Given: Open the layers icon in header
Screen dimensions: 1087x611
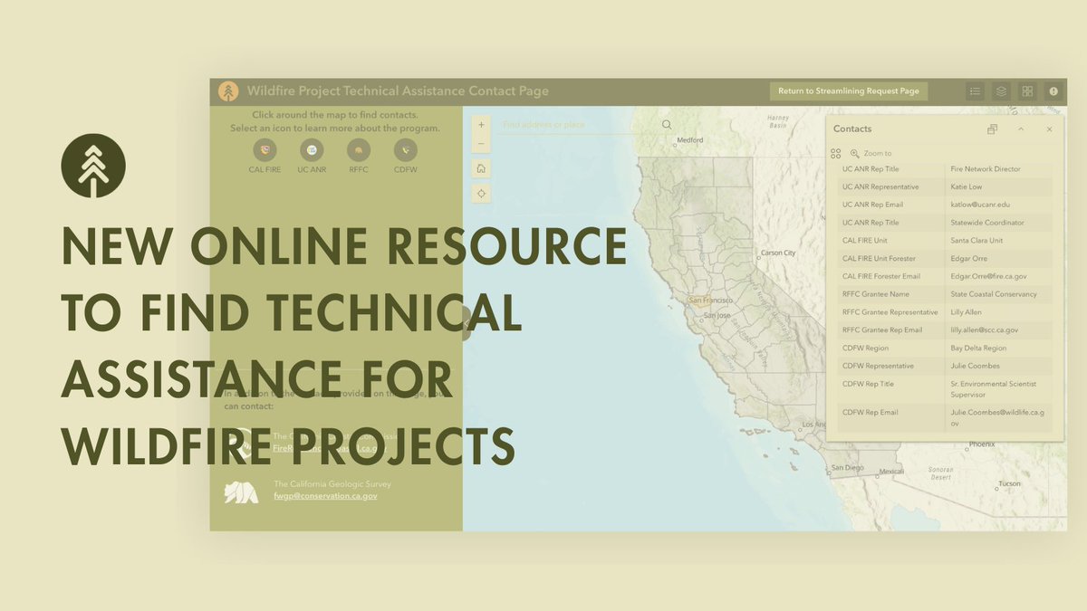Looking at the screenshot, I should pyautogui.click(x=1001, y=91).
